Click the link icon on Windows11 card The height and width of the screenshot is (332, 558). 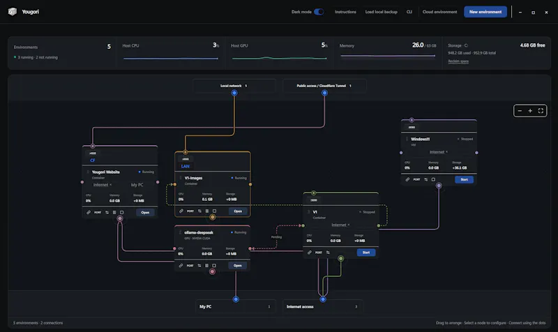407,179
